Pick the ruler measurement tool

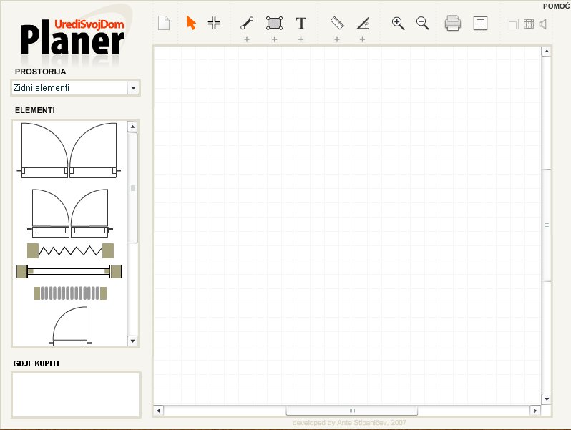click(x=338, y=23)
